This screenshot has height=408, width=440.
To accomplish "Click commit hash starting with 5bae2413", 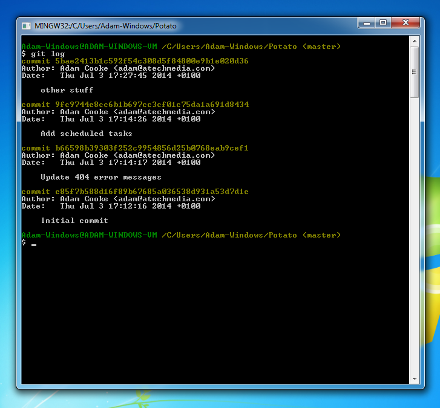I will point(152,61).
